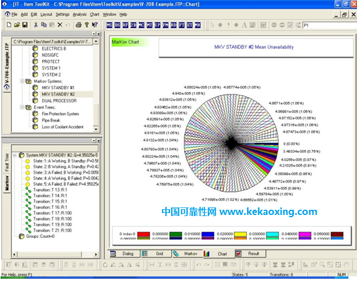Collapse the Markov Systems tree node

point(22,81)
